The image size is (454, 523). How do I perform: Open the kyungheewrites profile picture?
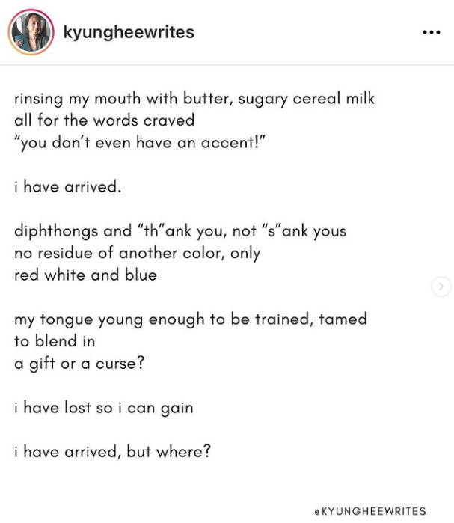click(x=31, y=32)
